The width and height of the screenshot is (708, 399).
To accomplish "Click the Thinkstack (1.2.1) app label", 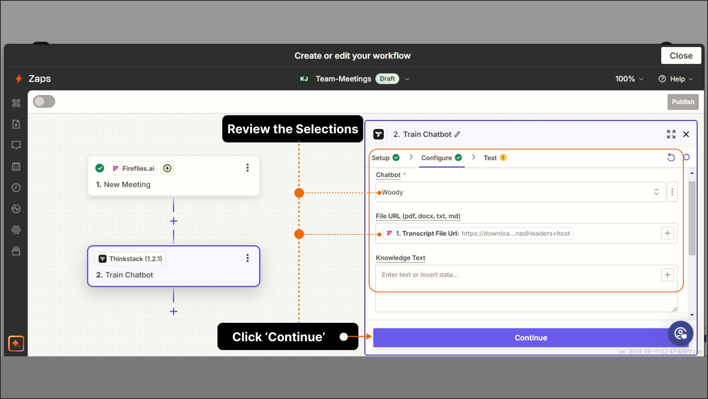I will point(130,259).
